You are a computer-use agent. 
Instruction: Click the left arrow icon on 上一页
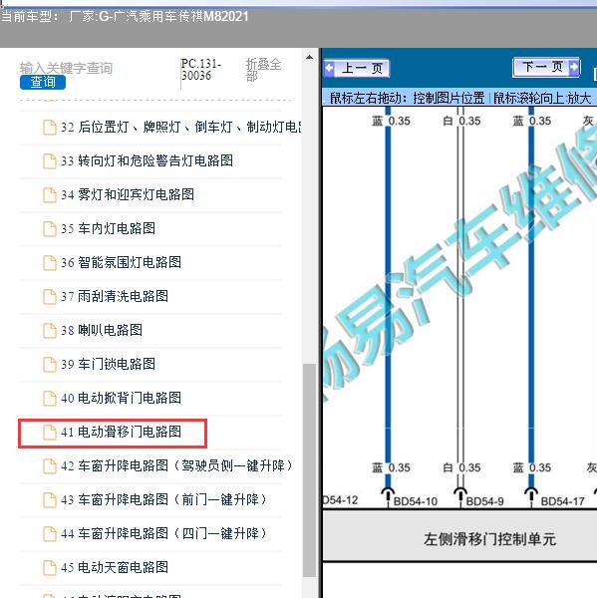click(330, 69)
